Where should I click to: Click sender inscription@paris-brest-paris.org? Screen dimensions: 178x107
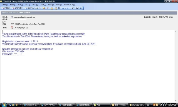coord(24,17)
